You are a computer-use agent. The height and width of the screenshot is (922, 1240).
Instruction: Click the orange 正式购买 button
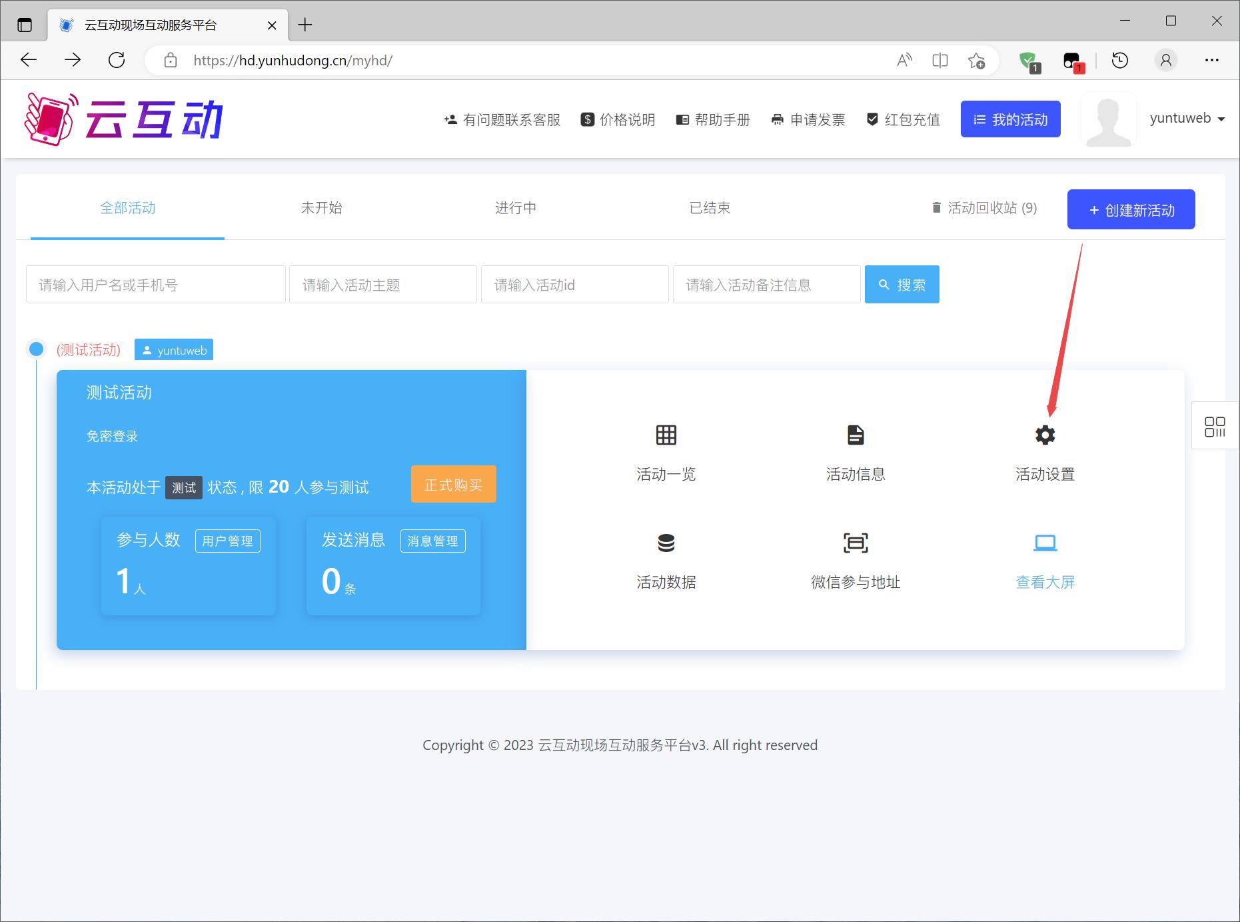pos(453,485)
